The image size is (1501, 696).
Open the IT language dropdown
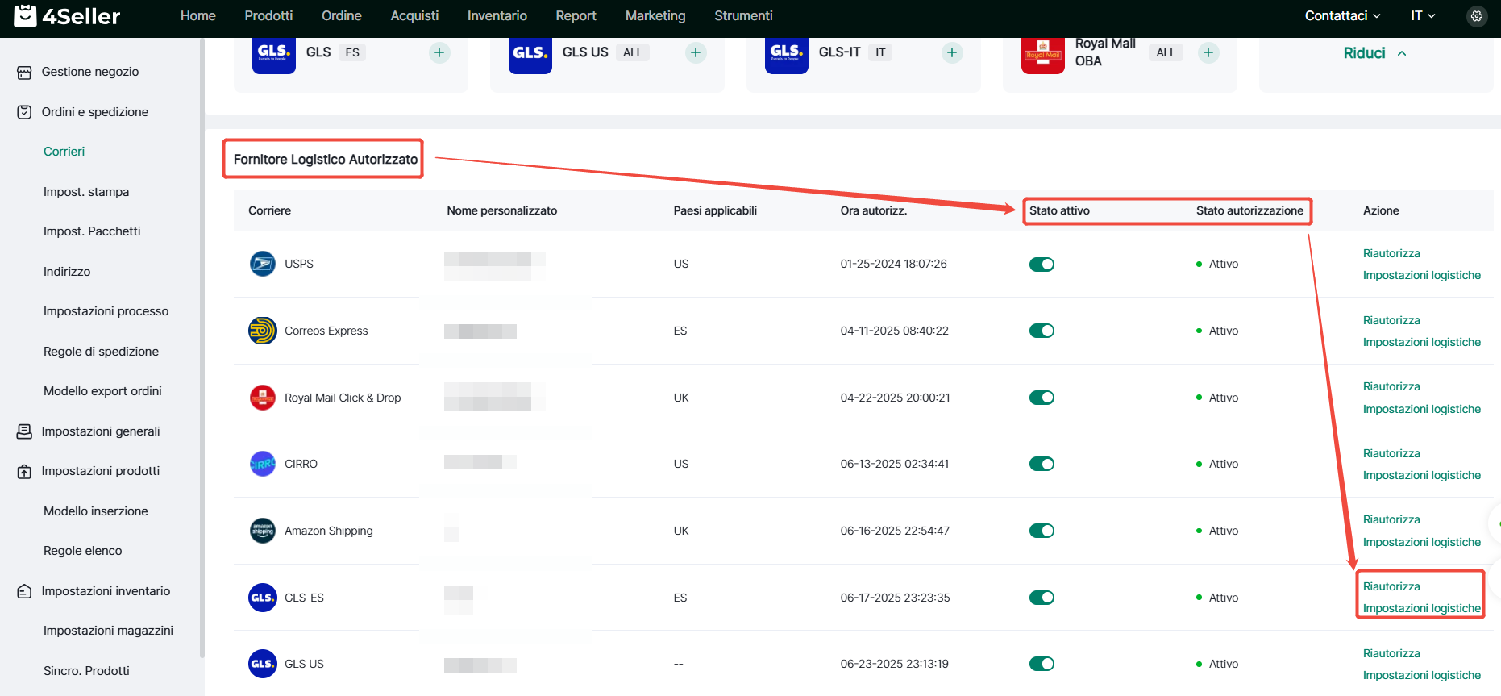pos(1423,16)
